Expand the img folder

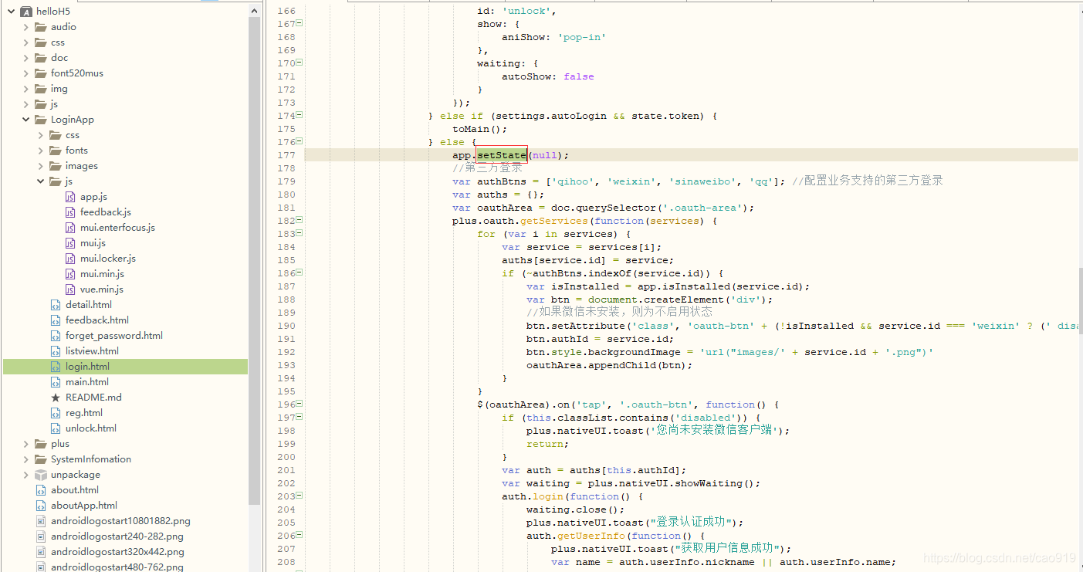(x=25, y=89)
